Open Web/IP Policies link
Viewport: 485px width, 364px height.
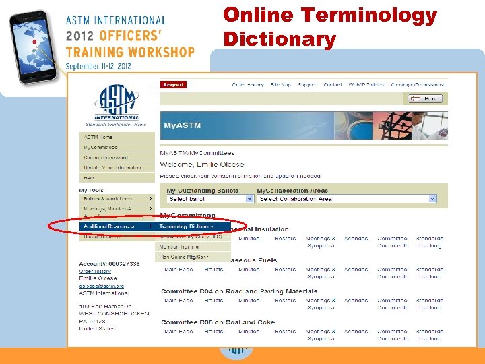[366, 84]
